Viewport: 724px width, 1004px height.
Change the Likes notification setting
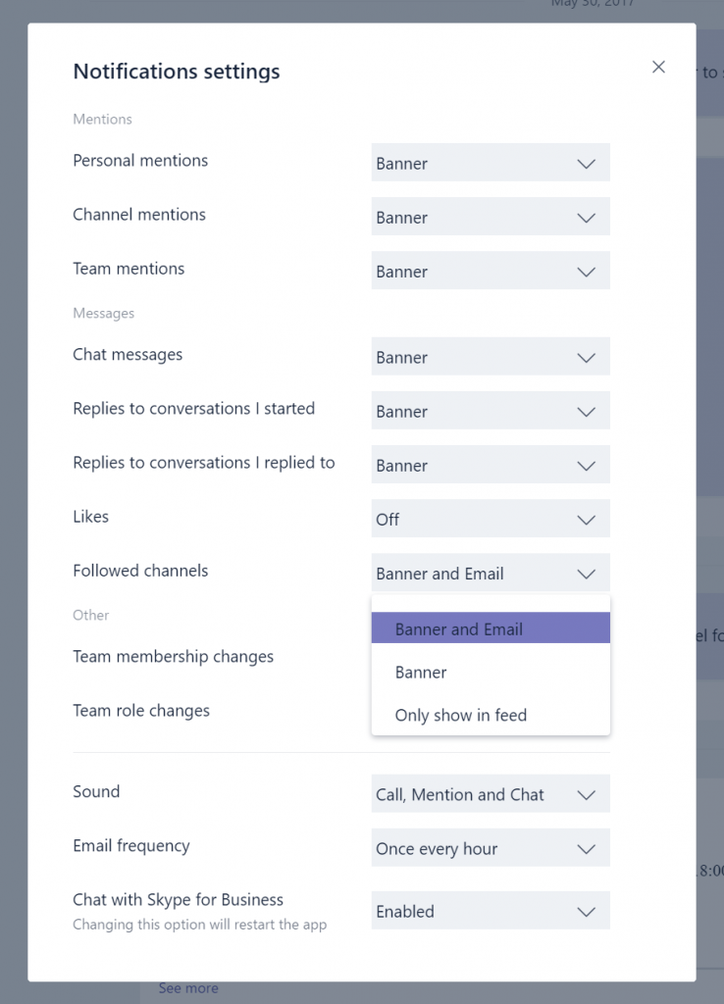coord(491,519)
